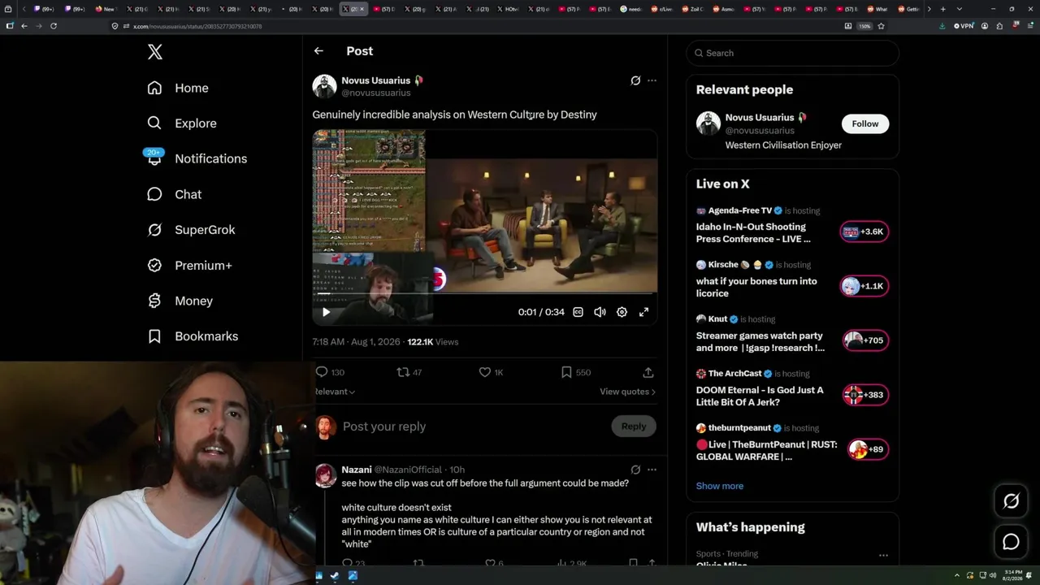This screenshot has width=1040, height=585.
Task: Open the taskbar clock and date
Action: pyautogui.click(x=1013, y=575)
